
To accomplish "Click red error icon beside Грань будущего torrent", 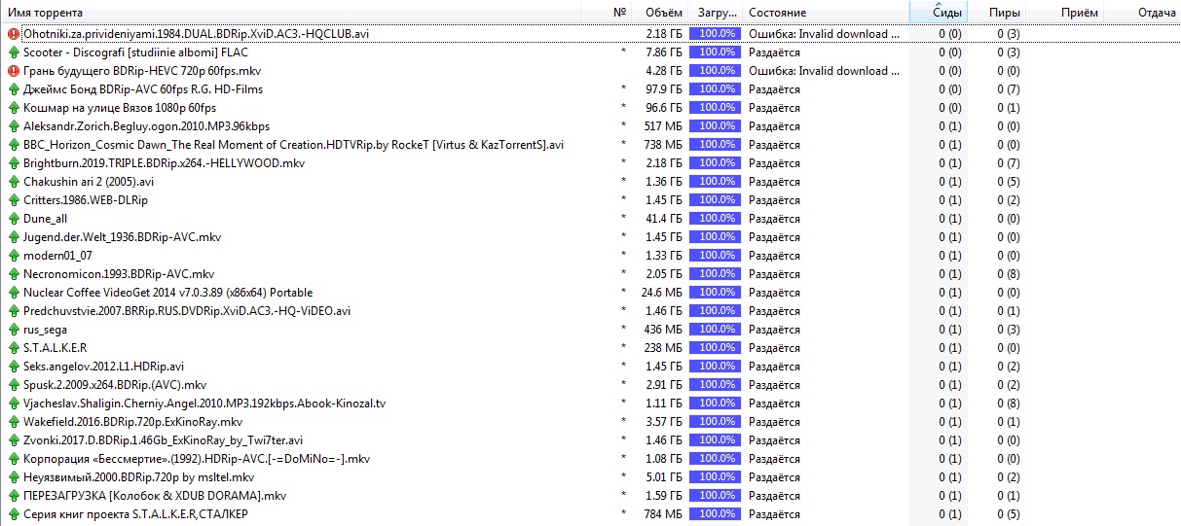I will point(14,71).
